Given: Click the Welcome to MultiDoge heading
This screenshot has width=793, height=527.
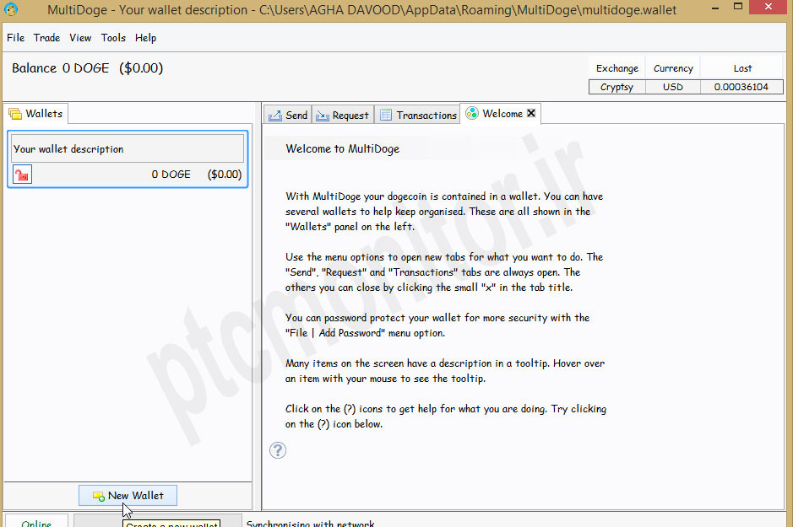Looking at the screenshot, I should 342,149.
